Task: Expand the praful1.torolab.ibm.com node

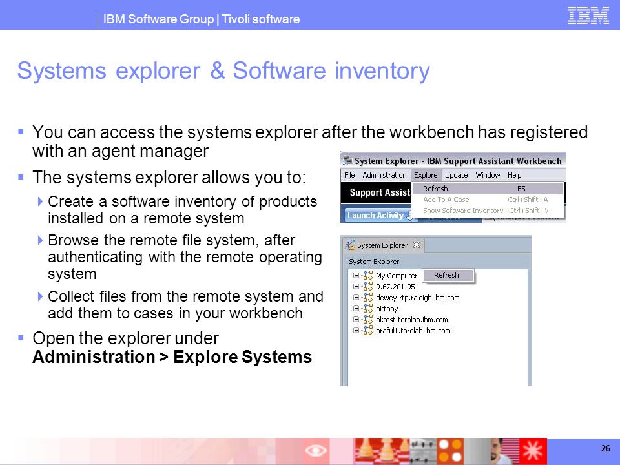Action: coord(356,331)
